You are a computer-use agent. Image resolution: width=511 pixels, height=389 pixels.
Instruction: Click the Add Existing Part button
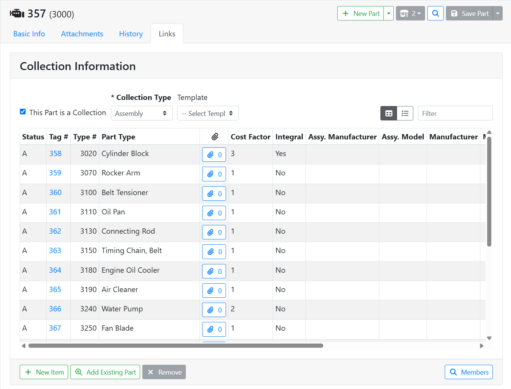point(105,372)
